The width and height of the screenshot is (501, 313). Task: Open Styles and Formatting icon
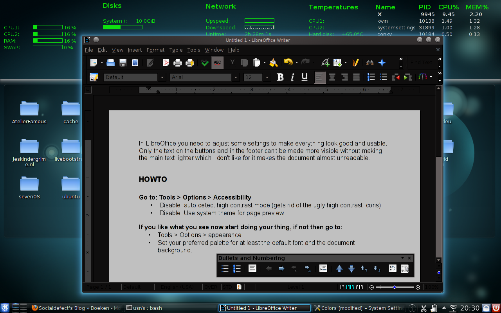94,77
